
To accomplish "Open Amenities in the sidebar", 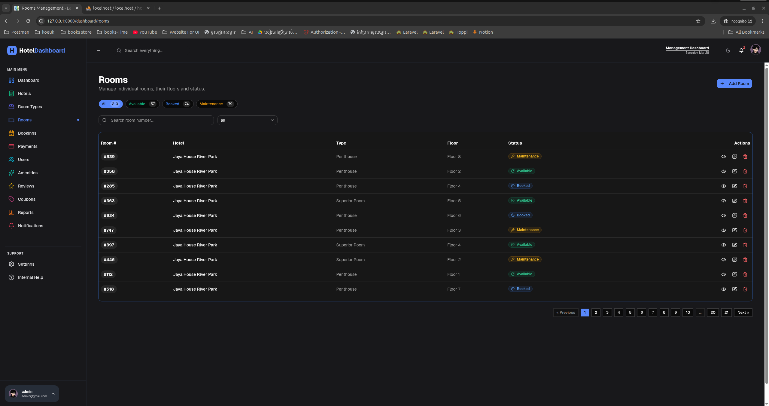I will pos(43,173).
